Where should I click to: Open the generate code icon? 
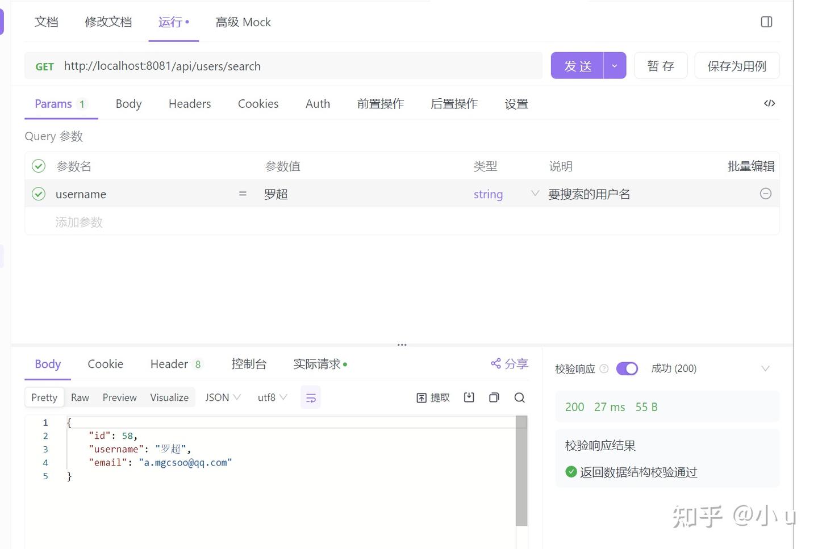(769, 103)
